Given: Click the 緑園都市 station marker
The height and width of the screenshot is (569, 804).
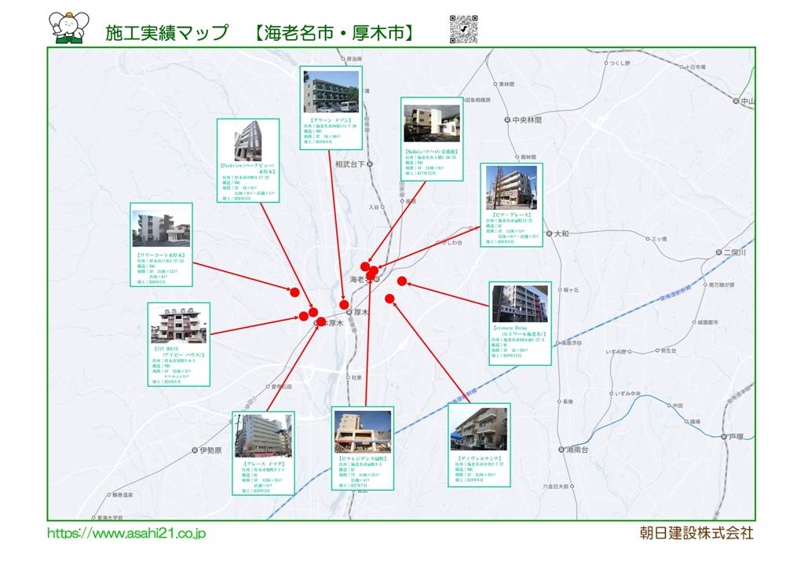Looking at the screenshot, I should 694,323.
